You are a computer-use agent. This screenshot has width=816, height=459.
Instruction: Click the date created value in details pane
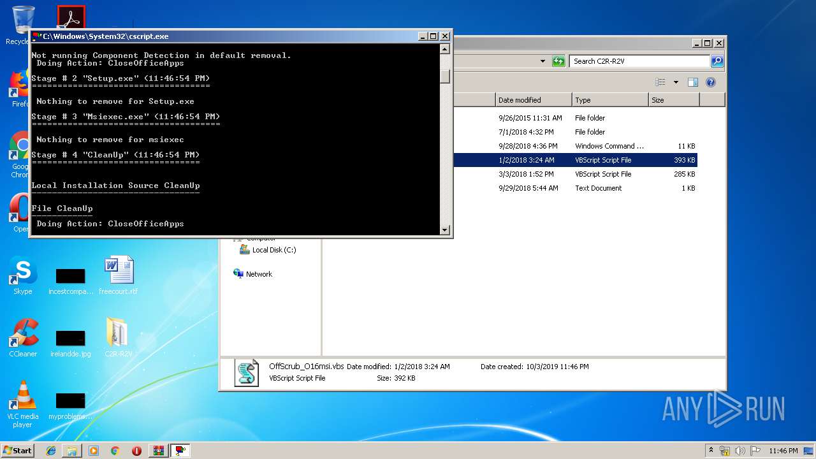(557, 367)
